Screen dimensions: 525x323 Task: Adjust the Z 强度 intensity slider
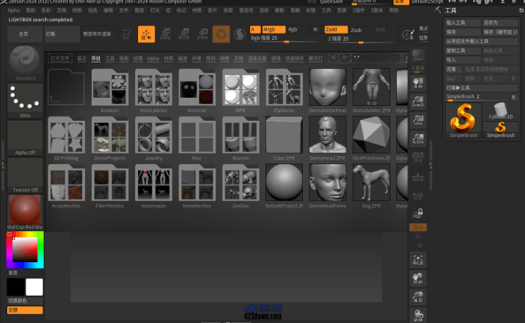pos(360,39)
